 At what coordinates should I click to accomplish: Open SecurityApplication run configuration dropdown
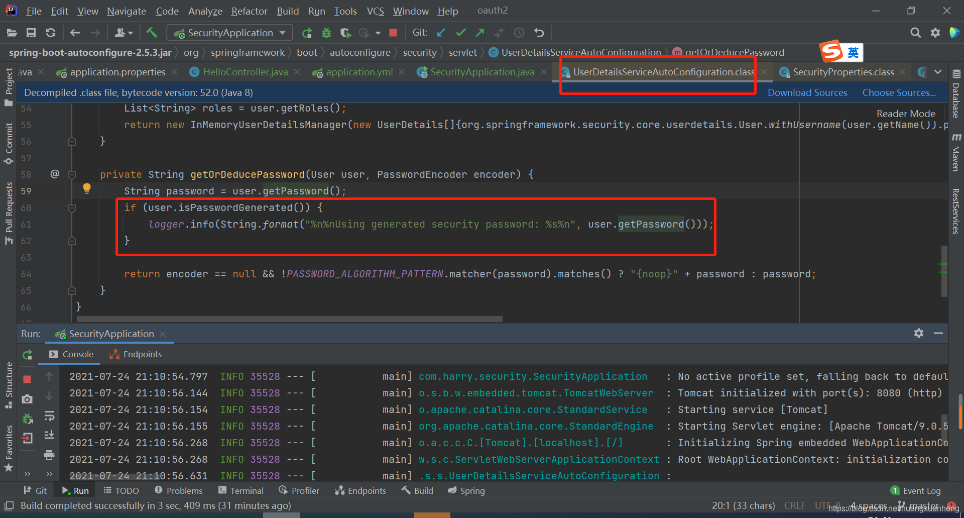pyautogui.click(x=229, y=33)
